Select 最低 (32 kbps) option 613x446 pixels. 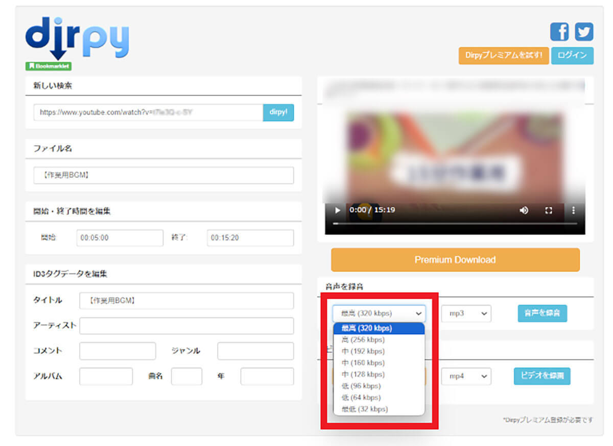(379, 409)
